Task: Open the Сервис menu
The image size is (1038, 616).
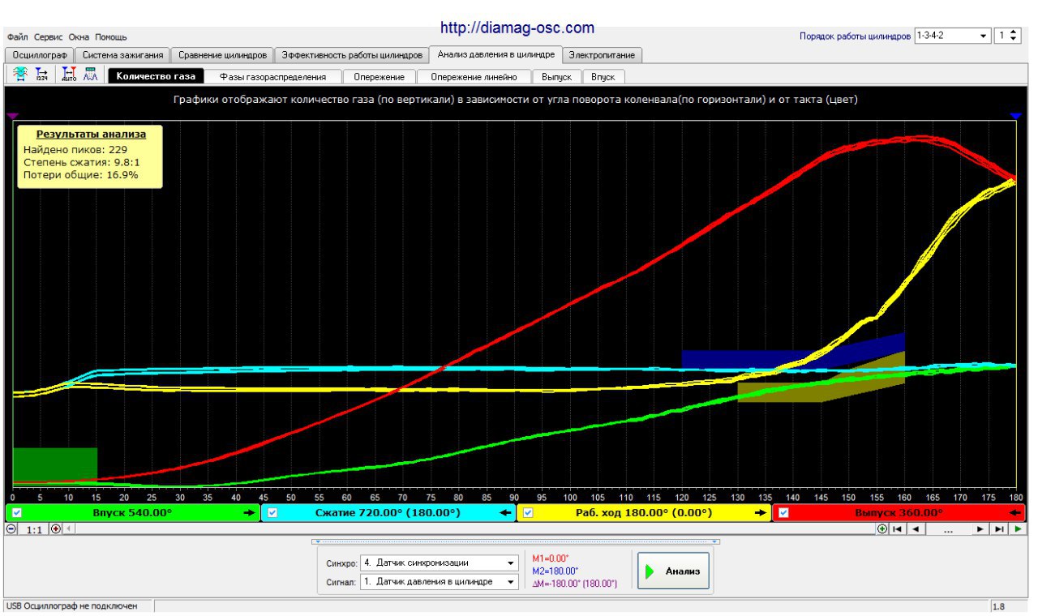Action: pos(49,37)
